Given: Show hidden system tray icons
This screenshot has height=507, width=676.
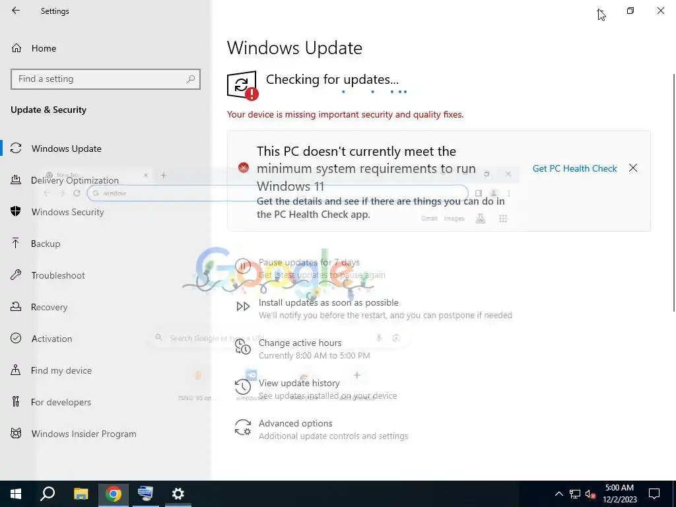Looking at the screenshot, I should pyautogui.click(x=558, y=494).
